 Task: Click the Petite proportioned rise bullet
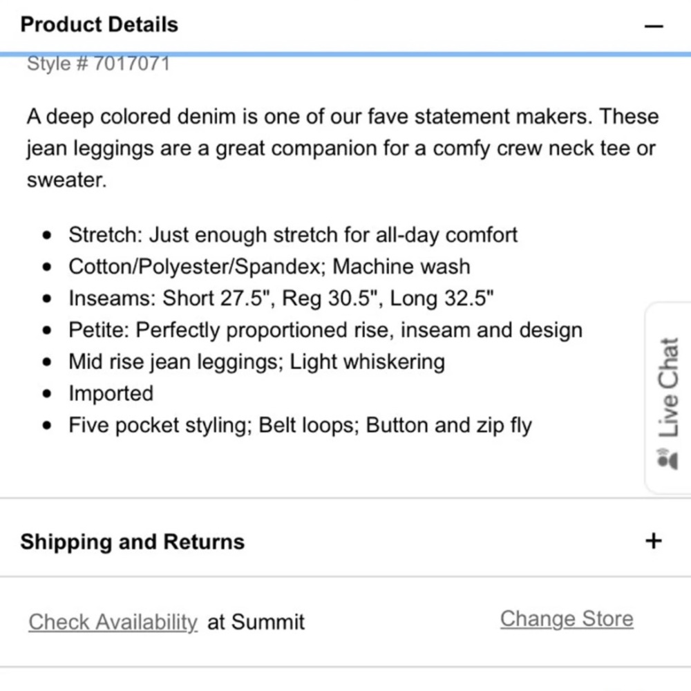(x=325, y=330)
